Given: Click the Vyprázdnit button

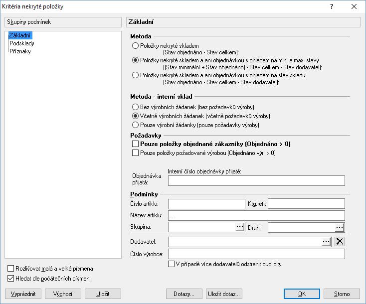Looking at the screenshot, I should point(23,294).
